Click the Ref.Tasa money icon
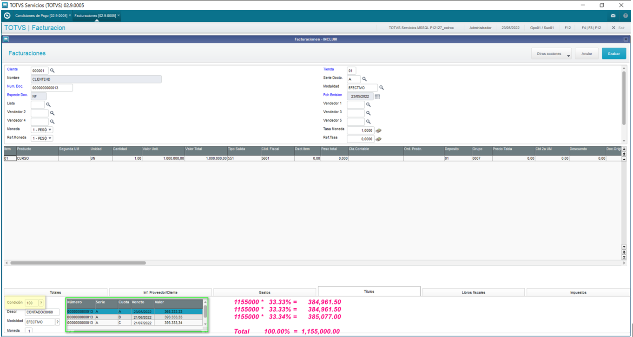Screen dimensions: 633x337 (378, 139)
